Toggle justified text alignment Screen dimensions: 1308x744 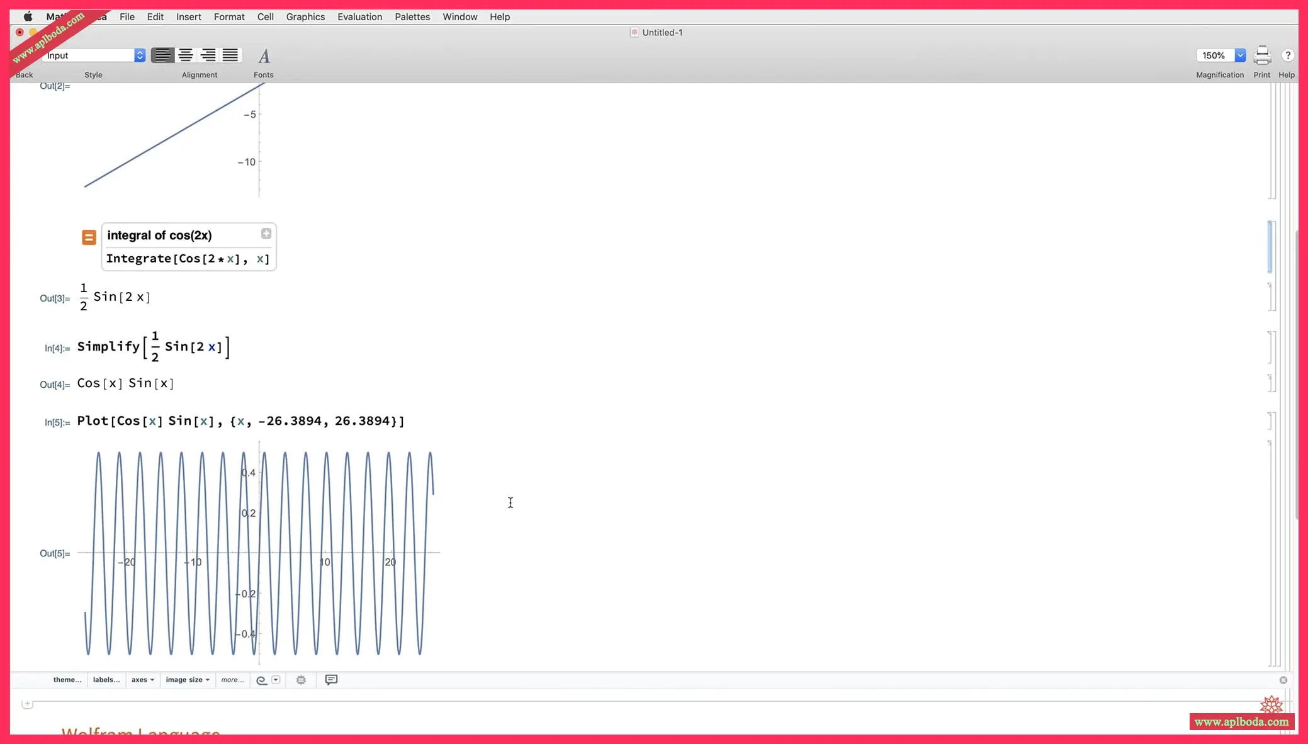[230, 55]
